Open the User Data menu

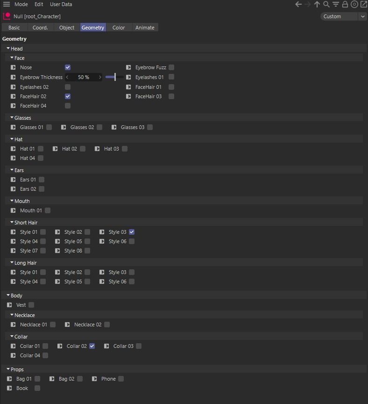61,4
